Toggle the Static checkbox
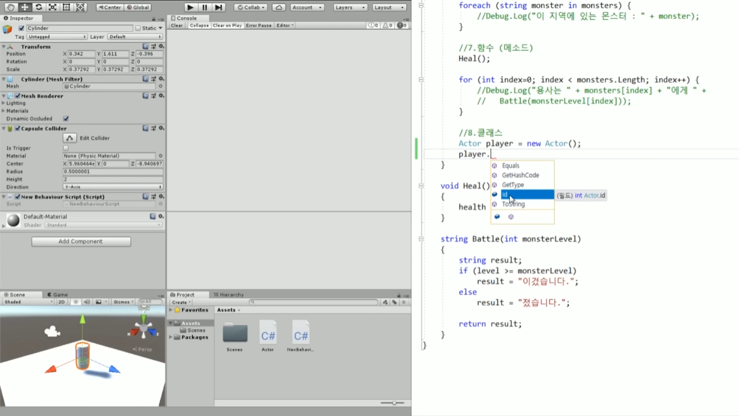The image size is (739, 416). click(x=138, y=28)
